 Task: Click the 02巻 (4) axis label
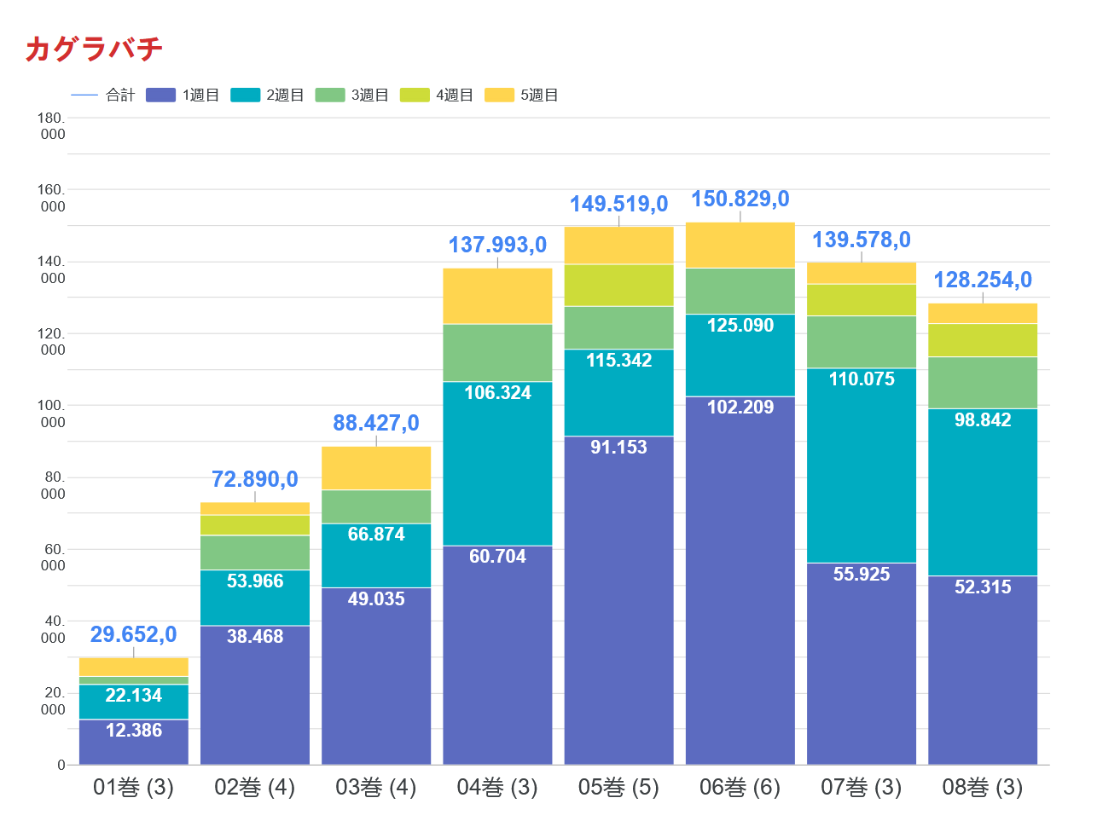(255, 787)
